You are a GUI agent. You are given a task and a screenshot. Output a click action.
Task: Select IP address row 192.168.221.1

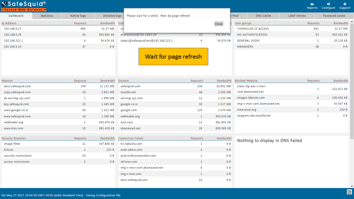coord(58,41)
